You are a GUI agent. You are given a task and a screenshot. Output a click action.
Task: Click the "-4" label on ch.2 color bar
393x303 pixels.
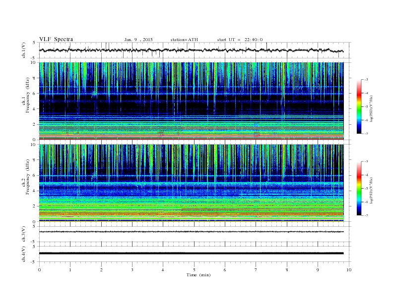[x=366, y=175]
